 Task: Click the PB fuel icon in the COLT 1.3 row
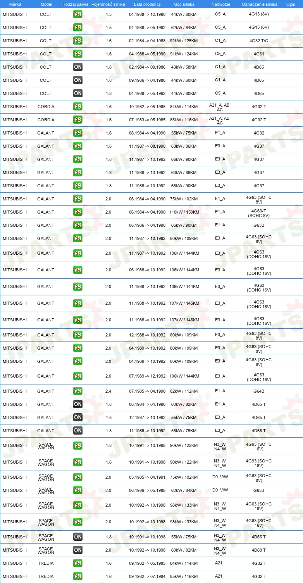click(78, 14)
